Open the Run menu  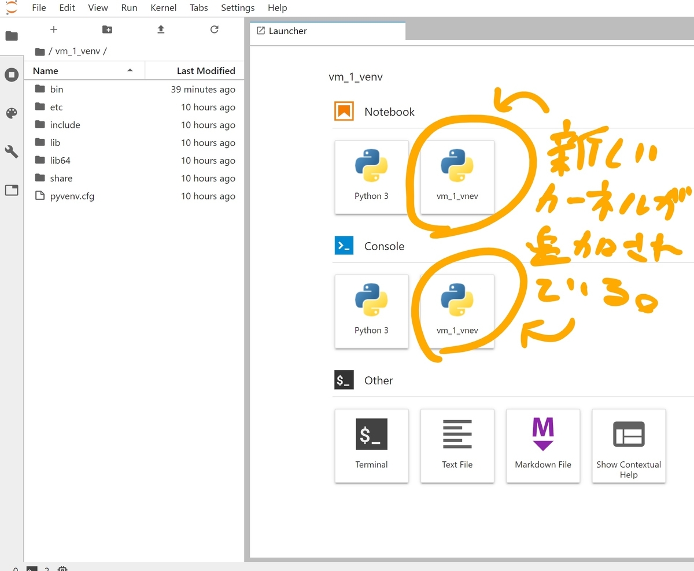coord(129,8)
